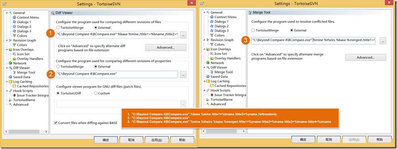Select TortoiseBlame icon in left window tree

[x=11, y=100]
